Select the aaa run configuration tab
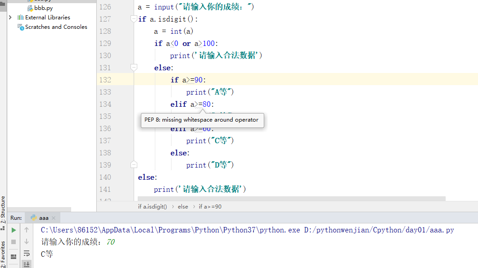This screenshot has height=268, width=478. click(43, 218)
